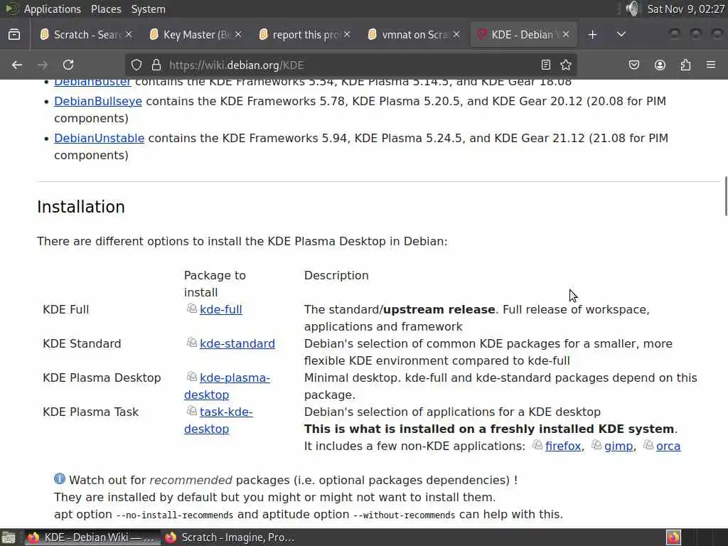This screenshot has width=728, height=546.
Task: Open the kde-full package link
Action: [x=221, y=309]
